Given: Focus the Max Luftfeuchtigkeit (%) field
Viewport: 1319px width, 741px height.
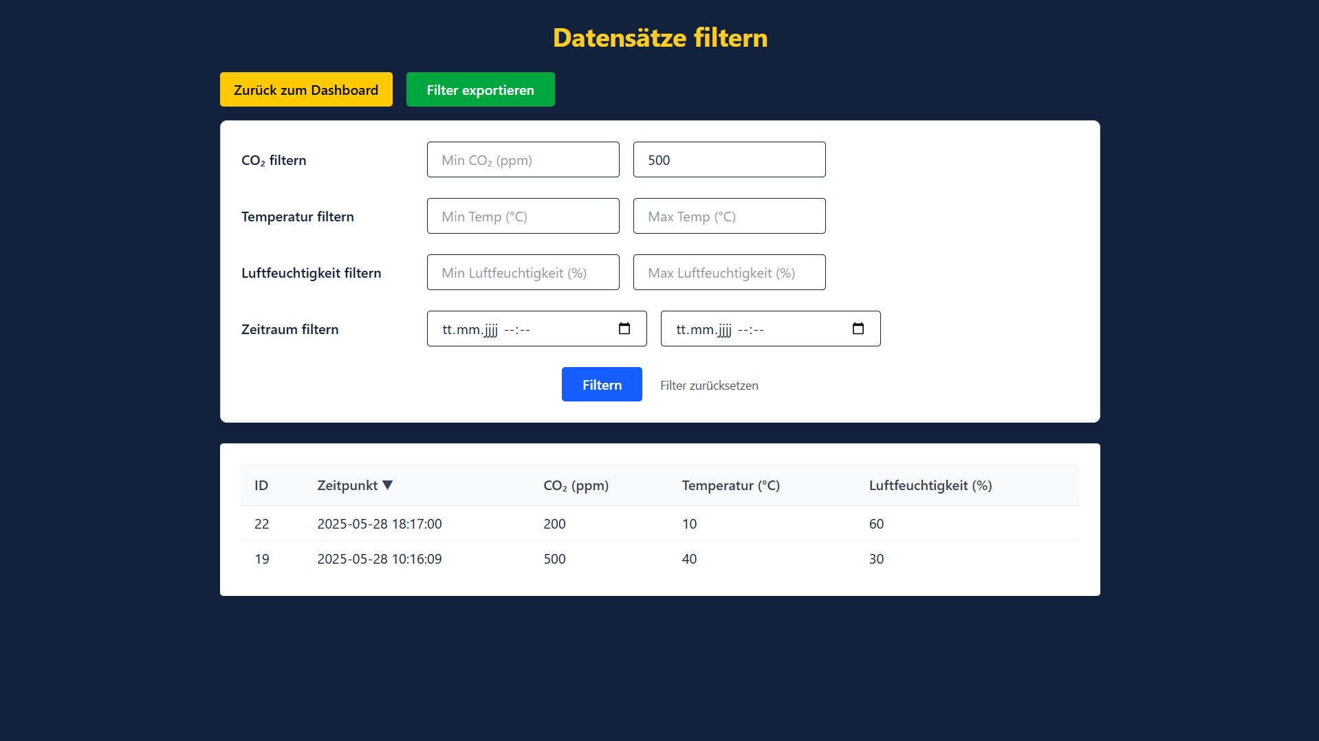Looking at the screenshot, I should click(x=729, y=272).
